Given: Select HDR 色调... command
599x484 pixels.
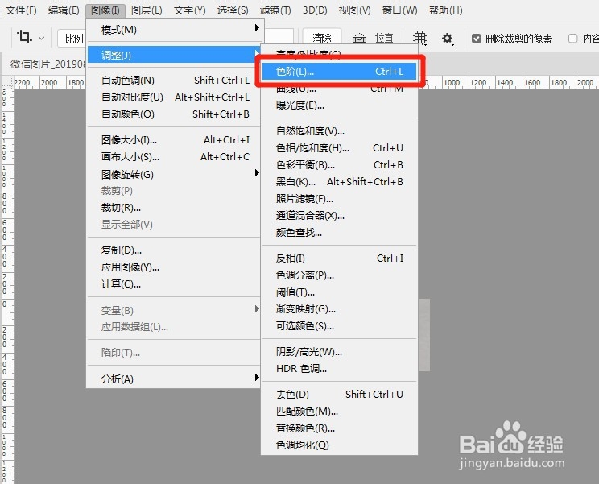Looking at the screenshot, I should coord(339,368).
